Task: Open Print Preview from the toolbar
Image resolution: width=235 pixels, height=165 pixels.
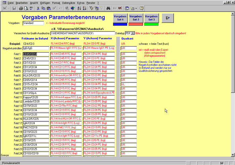Action: point(26,8)
